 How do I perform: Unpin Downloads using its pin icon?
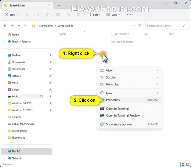50,62
